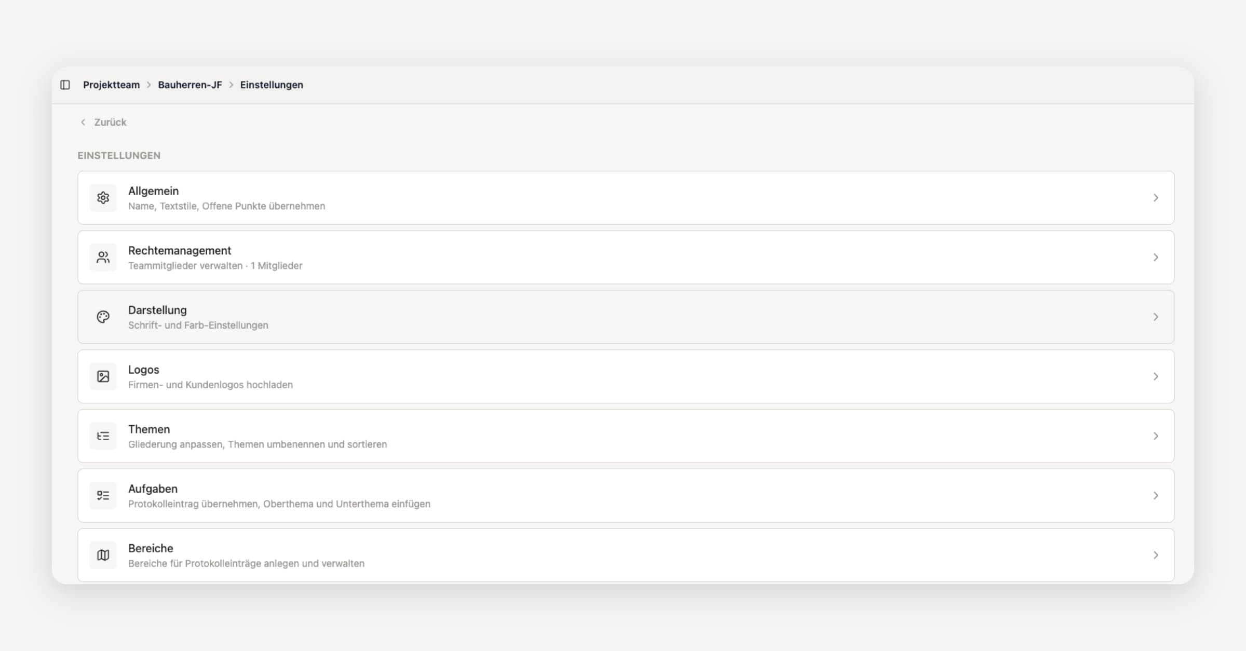Click the users icon for Rechtemanagement
Image resolution: width=1246 pixels, height=651 pixels.
tap(103, 257)
